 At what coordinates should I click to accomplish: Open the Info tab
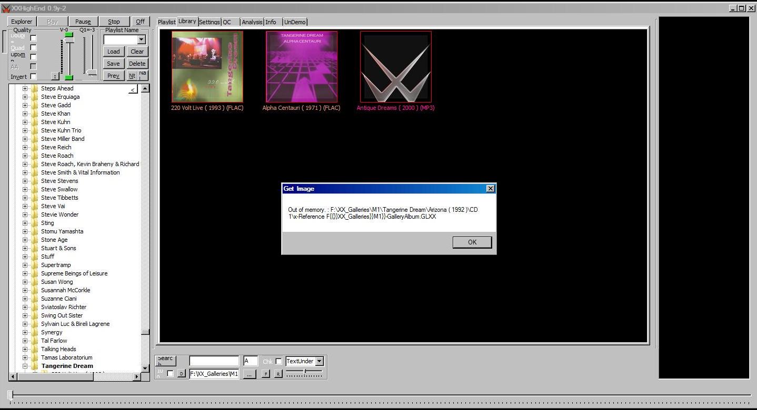pyautogui.click(x=273, y=22)
